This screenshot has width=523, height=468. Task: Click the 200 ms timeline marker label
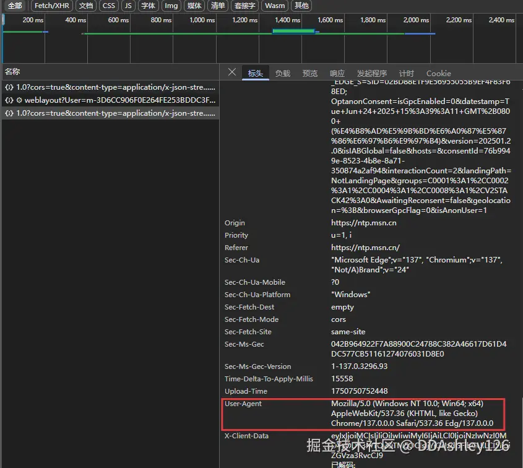[33, 20]
